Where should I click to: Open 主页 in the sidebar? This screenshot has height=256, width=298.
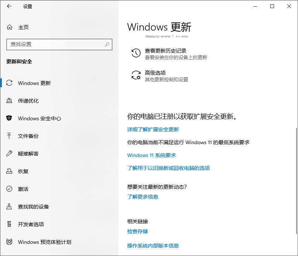59,27
